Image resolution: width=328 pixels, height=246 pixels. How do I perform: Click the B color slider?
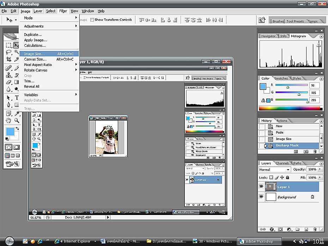(x=291, y=100)
